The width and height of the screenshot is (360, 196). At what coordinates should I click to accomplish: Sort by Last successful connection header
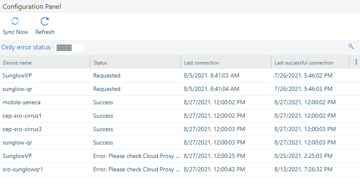click(x=304, y=63)
